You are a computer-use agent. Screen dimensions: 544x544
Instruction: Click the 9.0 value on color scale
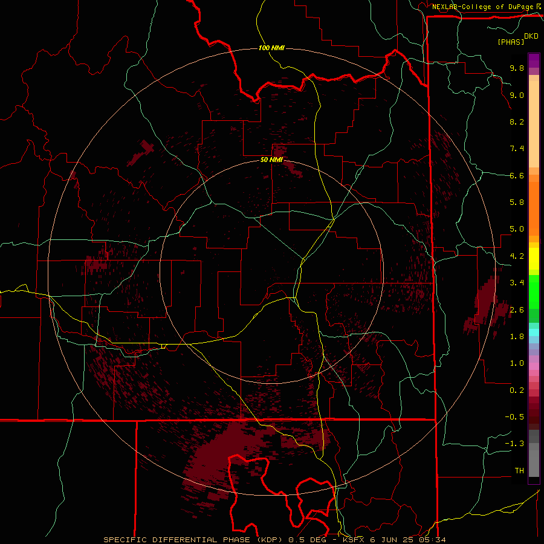pos(517,95)
